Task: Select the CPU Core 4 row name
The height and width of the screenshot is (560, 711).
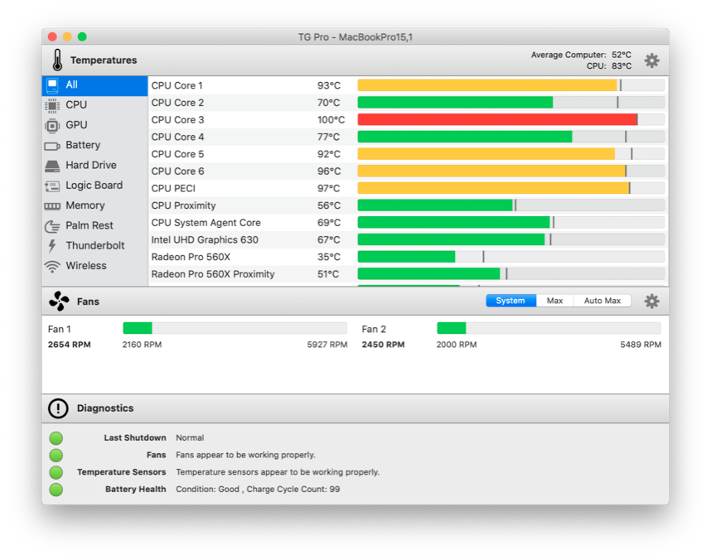Action: 177,137
